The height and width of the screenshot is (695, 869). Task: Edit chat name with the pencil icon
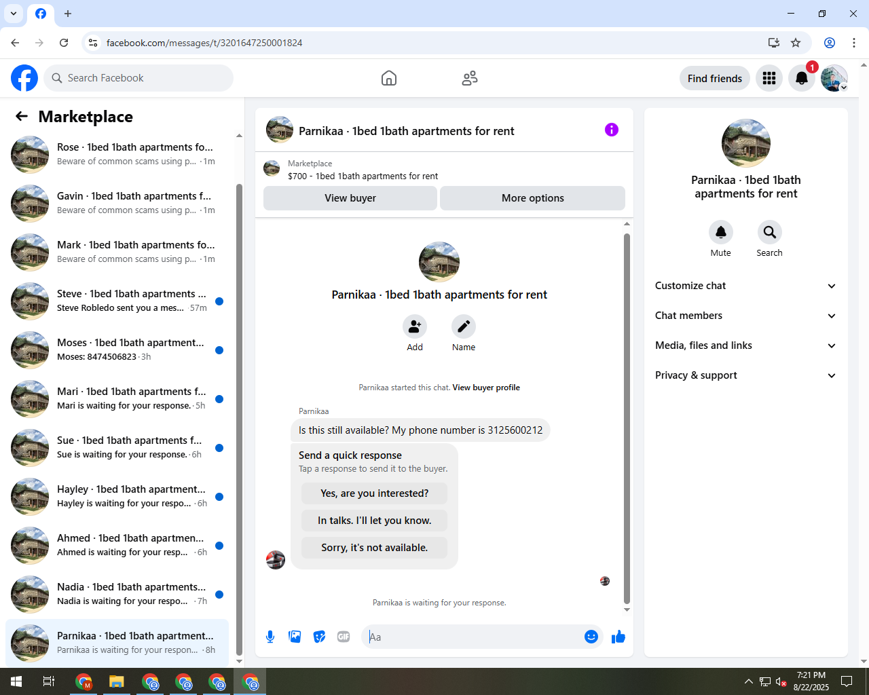(464, 327)
